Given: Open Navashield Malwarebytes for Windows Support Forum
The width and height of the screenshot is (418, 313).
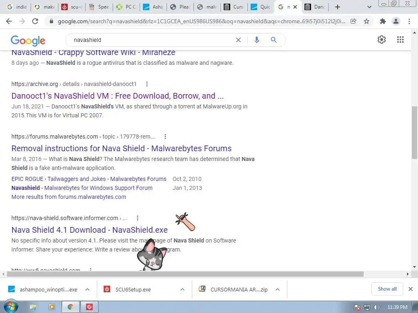Looking at the screenshot, I should 82,188.
